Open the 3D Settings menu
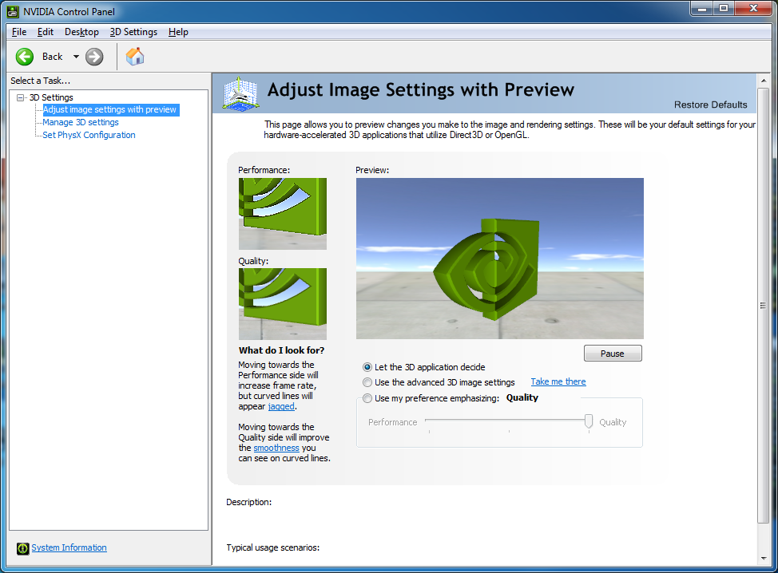 point(133,32)
